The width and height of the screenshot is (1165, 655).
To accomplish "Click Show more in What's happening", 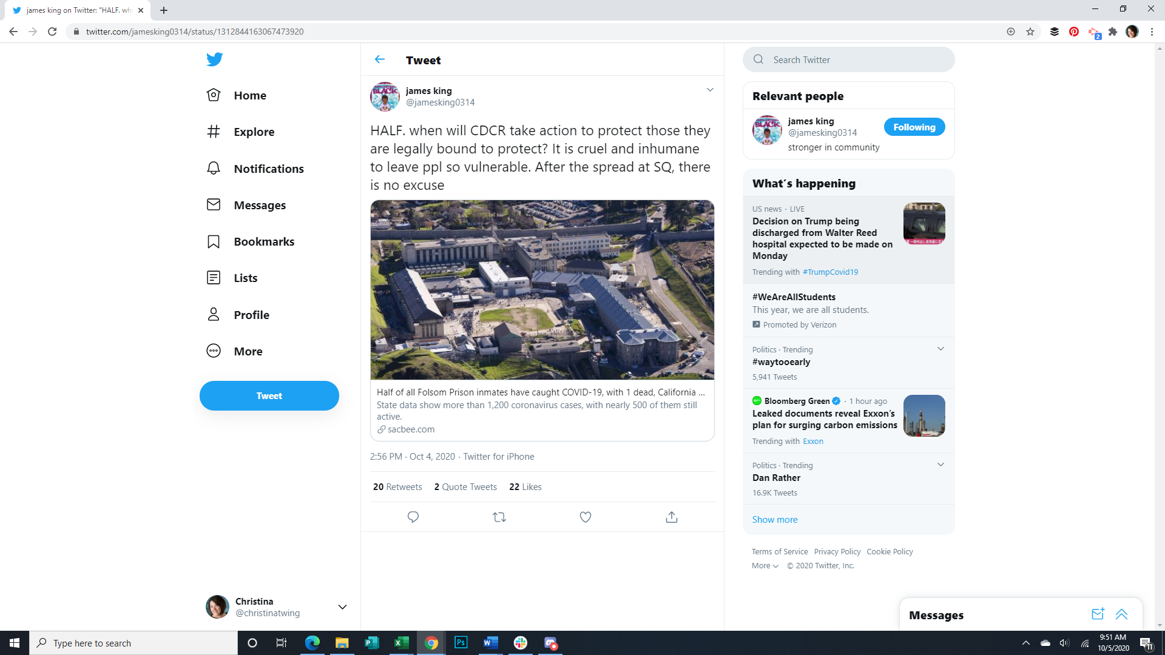I will (x=774, y=519).
